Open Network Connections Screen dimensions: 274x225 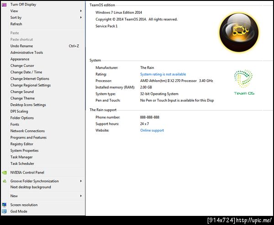pos(27,131)
